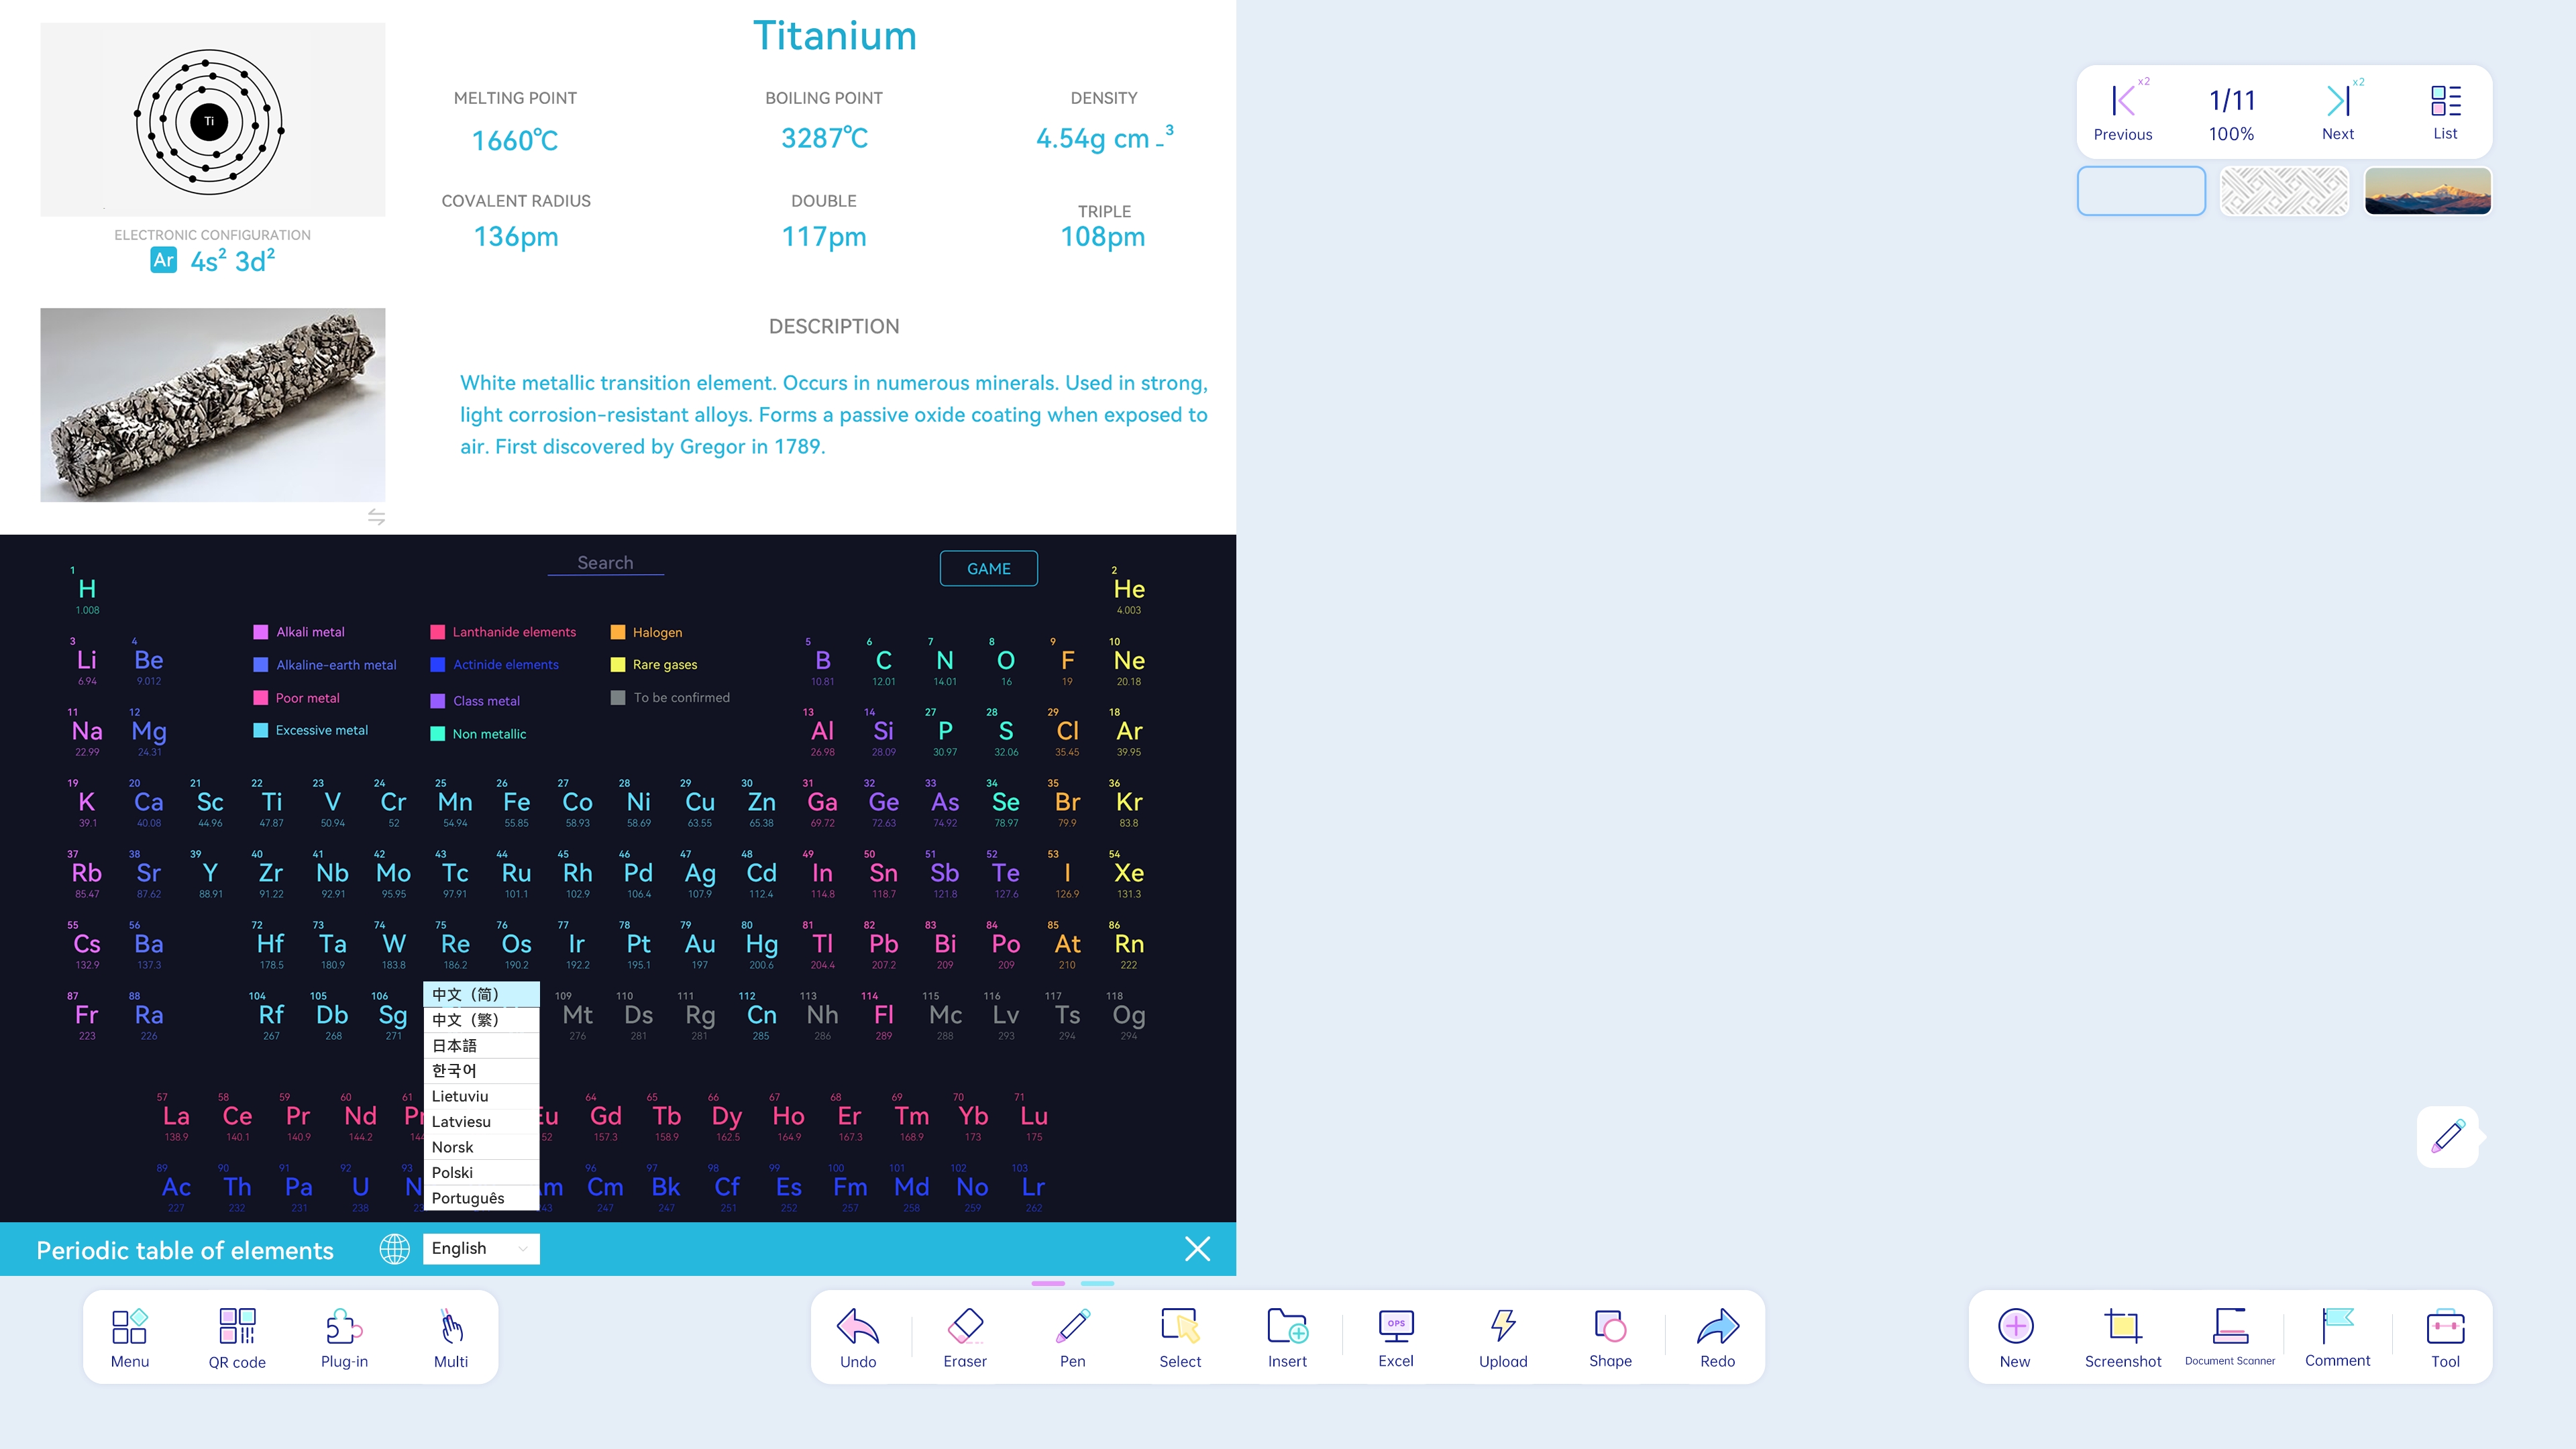Click the GAME button
Screen dimensions: 2576x1449
pyautogui.click(x=988, y=568)
